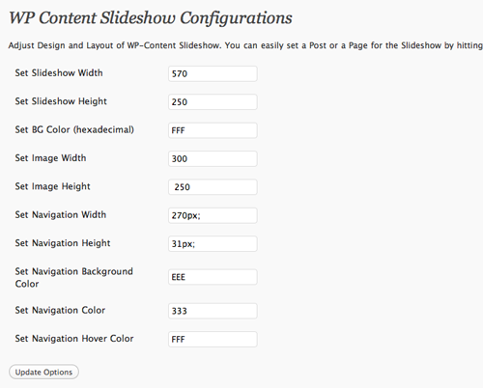Click the Set Slideshow Height label
Screen dimensions: 483x388
tap(61, 101)
